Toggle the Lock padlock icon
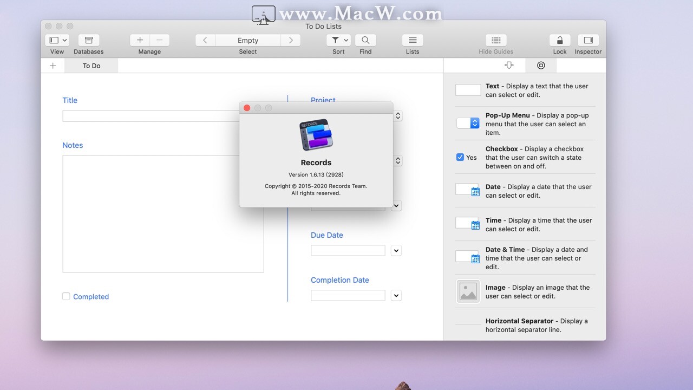The height and width of the screenshot is (390, 693). tap(560, 40)
